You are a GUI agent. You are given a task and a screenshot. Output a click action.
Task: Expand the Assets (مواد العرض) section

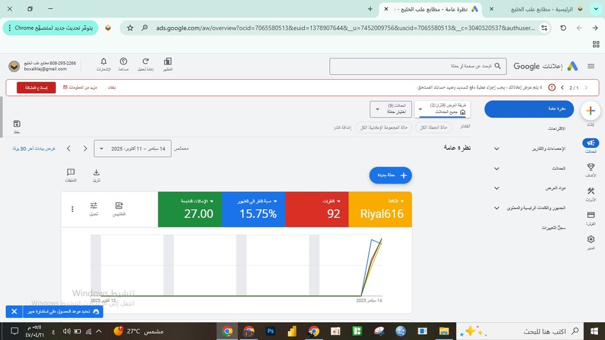tap(496, 188)
